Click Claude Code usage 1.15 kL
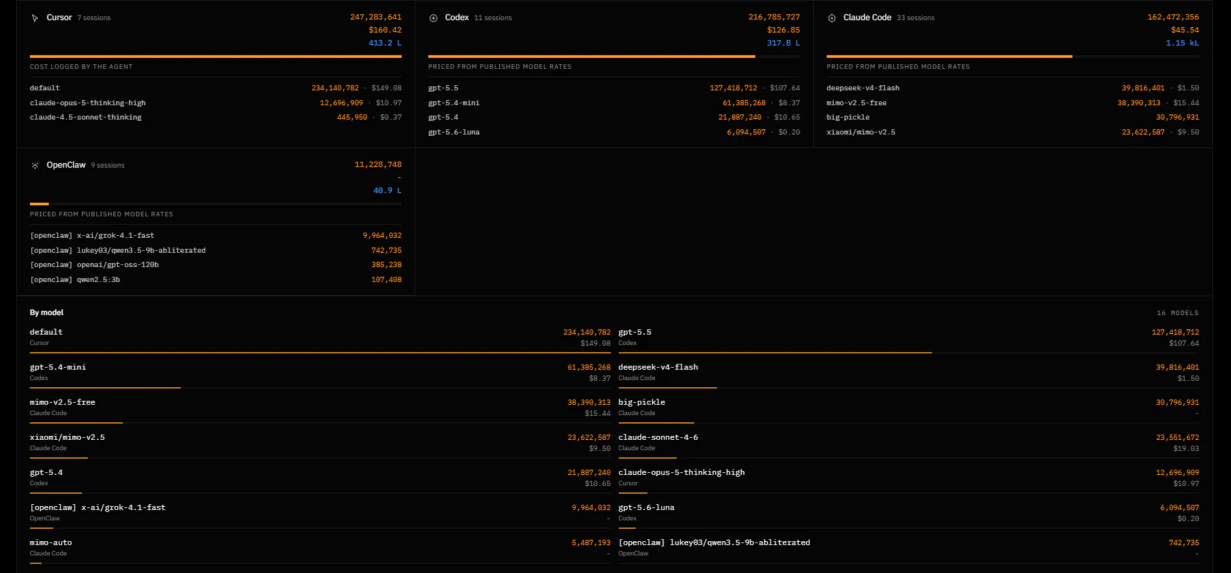Screen dimensions: 1231x573 coord(1182,43)
